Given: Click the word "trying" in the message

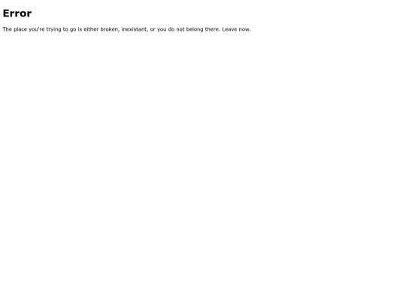Looking at the screenshot, I should 53,29.
